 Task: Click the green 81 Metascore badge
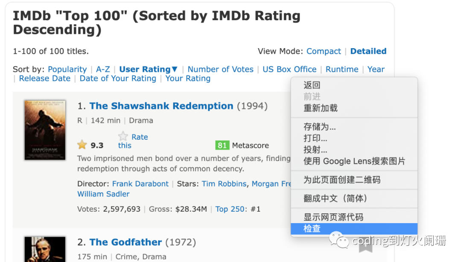click(x=222, y=145)
